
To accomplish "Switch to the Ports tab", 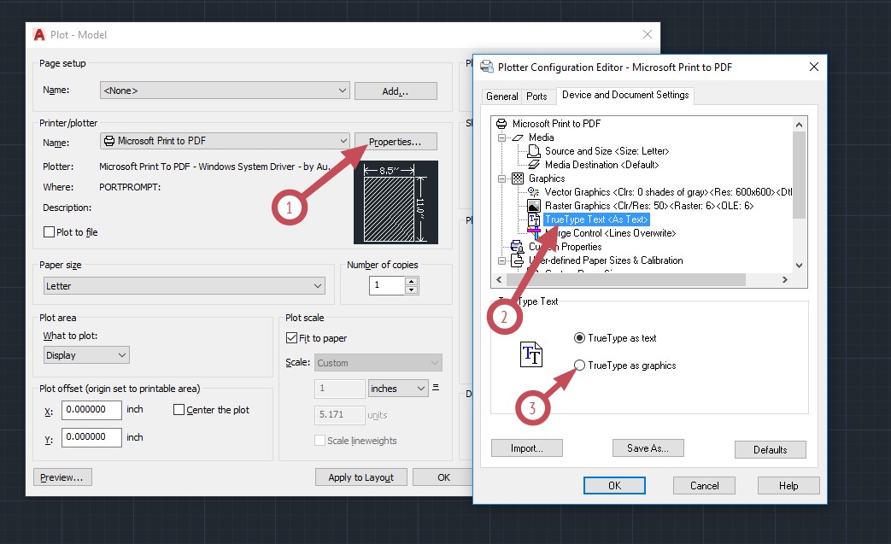I will coord(536,97).
